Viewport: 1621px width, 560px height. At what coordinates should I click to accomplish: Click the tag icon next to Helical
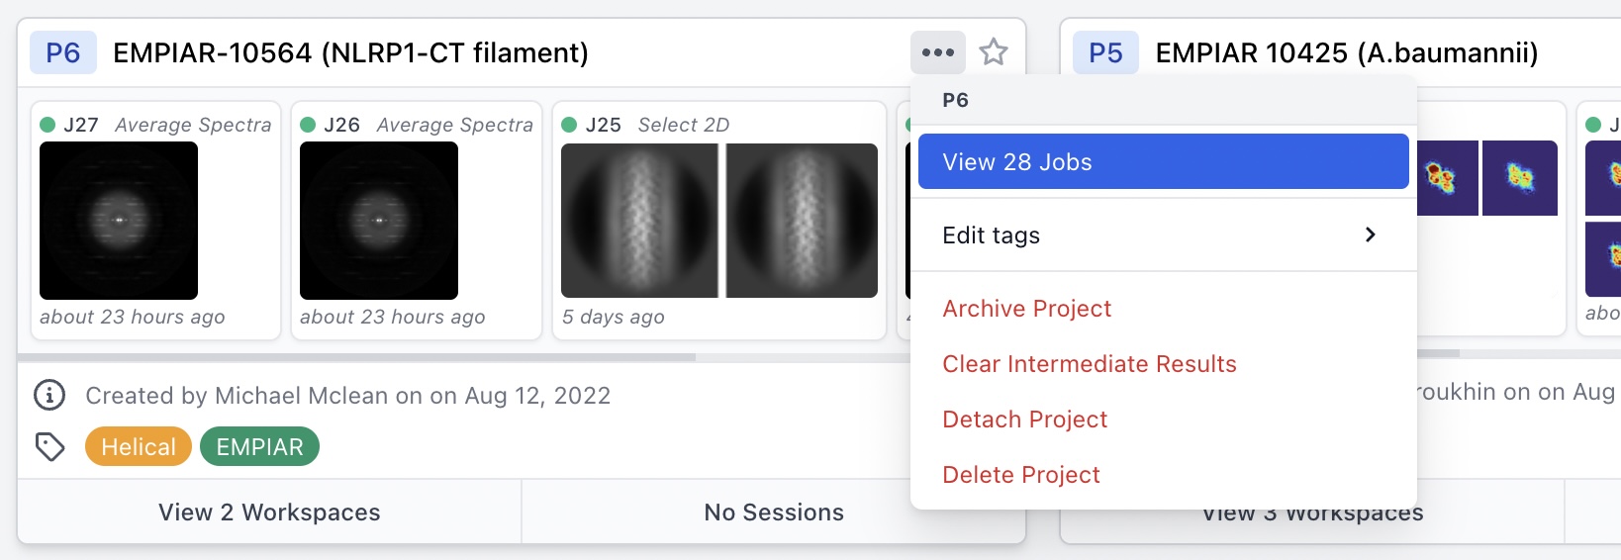[x=49, y=447]
